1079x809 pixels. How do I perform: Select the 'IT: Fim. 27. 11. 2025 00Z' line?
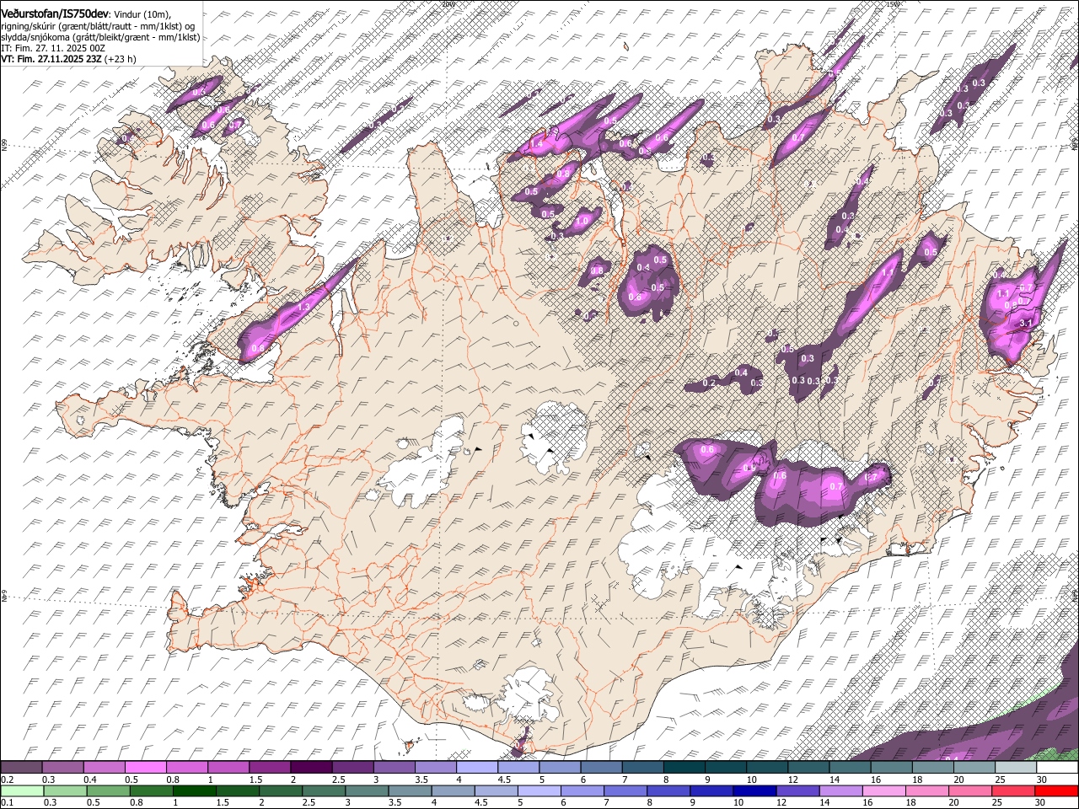tap(52, 48)
